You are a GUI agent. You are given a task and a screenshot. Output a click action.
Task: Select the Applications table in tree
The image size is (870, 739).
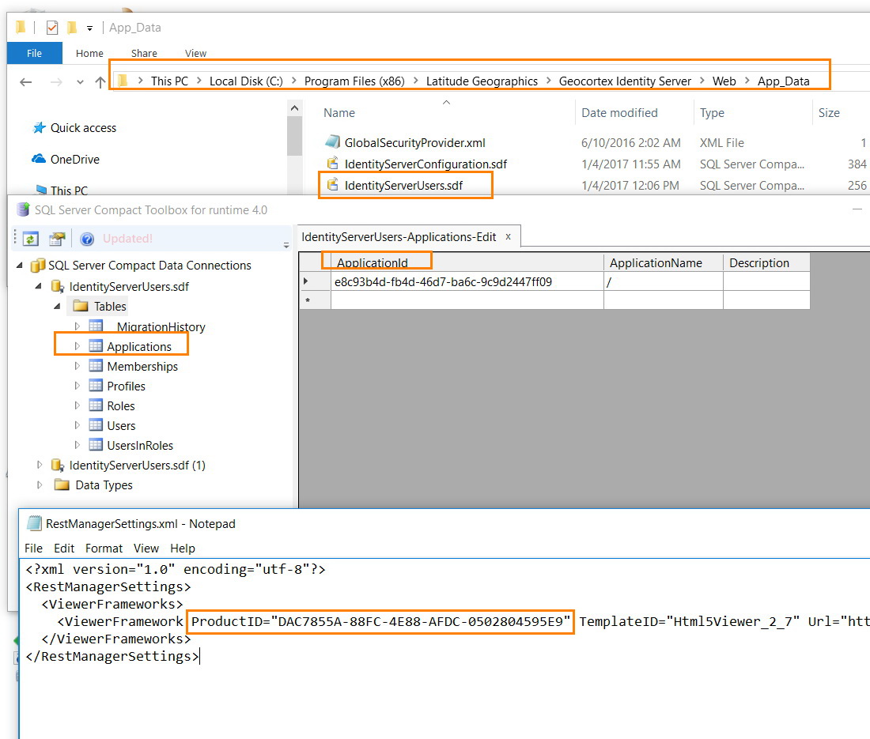click(x=139, y=346)
